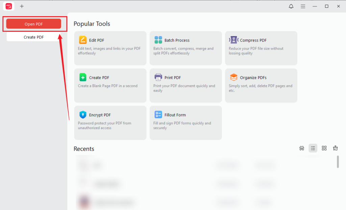Choose the Organize PDFs stack icon

tap(234, 77)
